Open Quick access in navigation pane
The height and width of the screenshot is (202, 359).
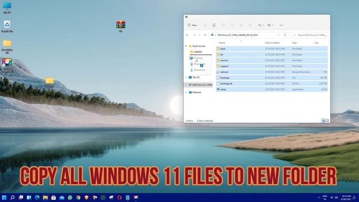click(x=197, y=46)
